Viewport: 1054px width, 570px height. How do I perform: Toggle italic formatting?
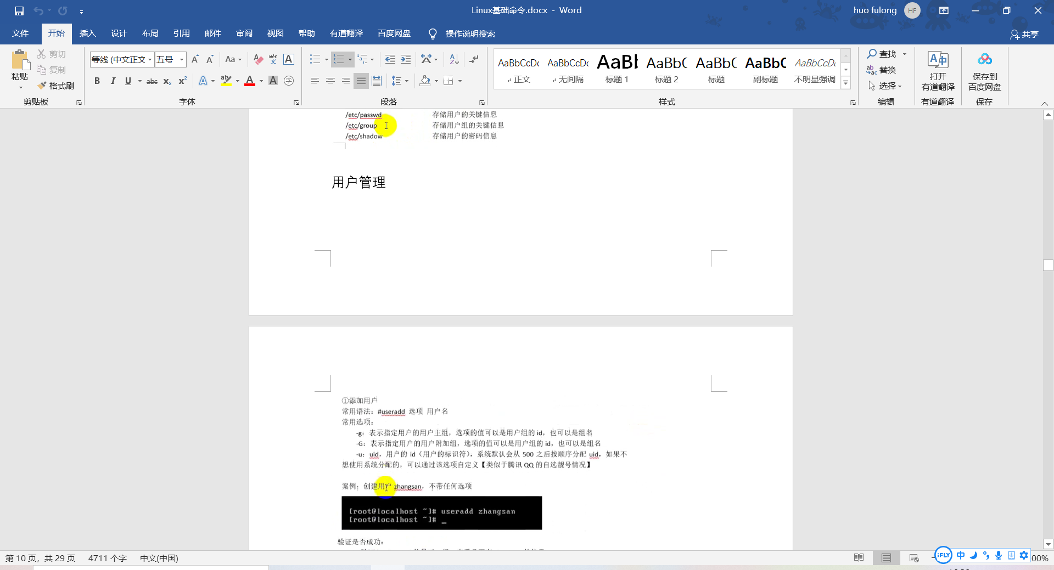point(113,81)
